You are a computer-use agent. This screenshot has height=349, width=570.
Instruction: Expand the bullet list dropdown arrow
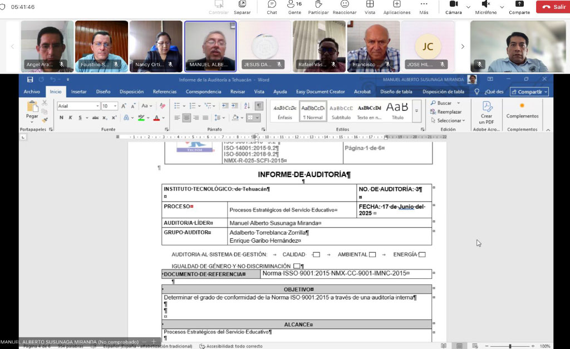184,106
